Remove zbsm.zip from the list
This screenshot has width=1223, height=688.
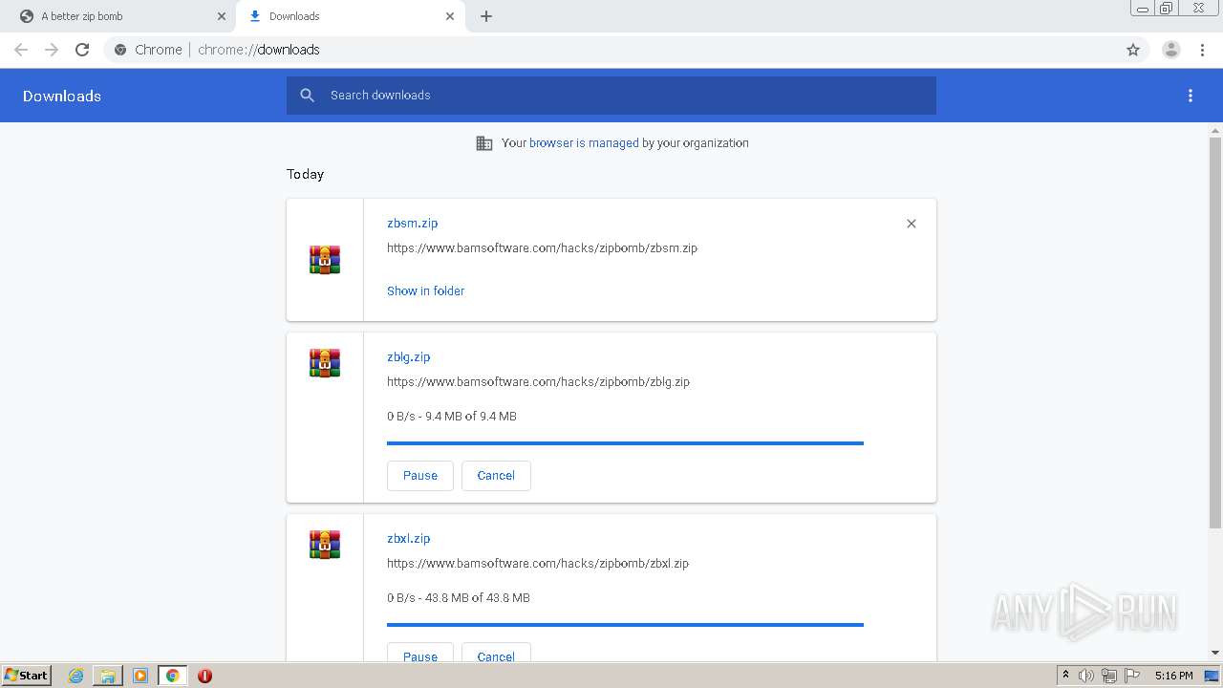(x=912, y=224)
